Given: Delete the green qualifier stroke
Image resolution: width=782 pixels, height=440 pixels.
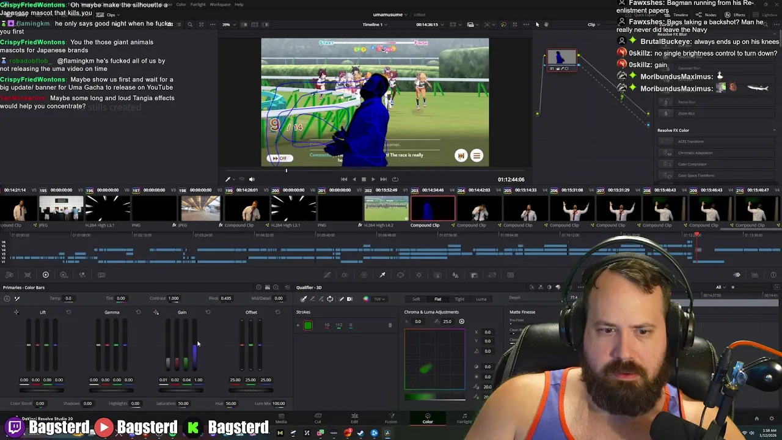Looking at the screenshot, I should 390,325.
